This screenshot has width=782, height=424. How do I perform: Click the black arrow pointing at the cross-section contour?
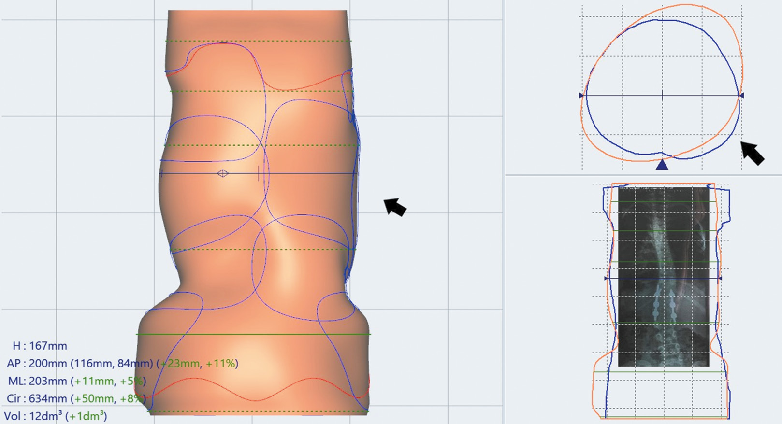click(753, 153)
